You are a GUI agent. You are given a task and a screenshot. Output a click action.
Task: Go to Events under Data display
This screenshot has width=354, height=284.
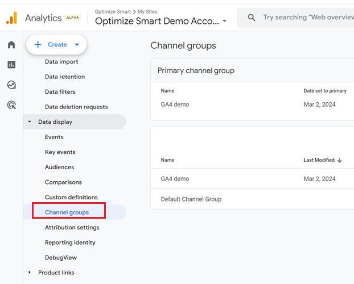(x=54, y=137)
